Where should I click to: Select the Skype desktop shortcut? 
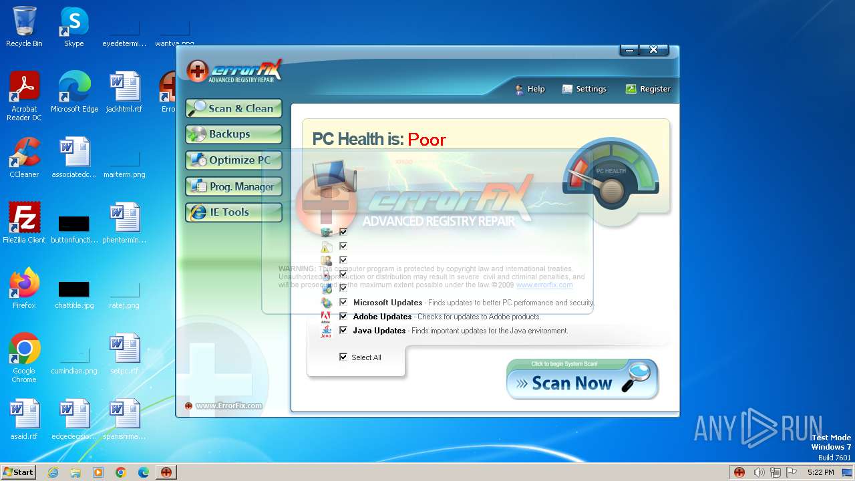(74, 27)
